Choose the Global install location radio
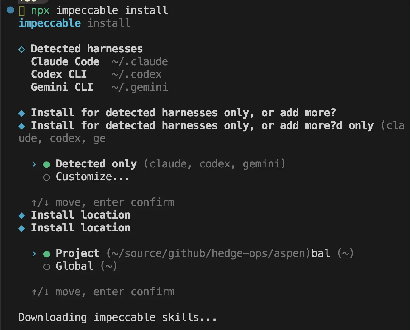 (46, 267)
